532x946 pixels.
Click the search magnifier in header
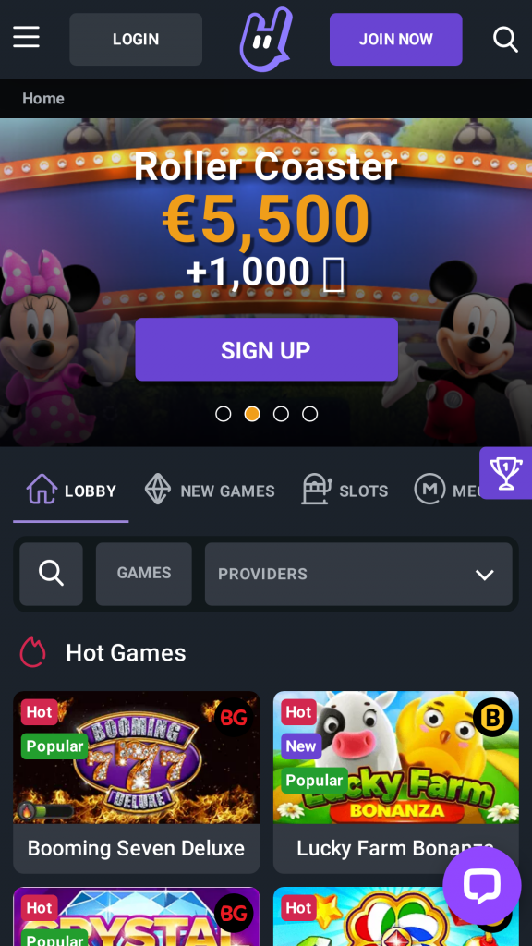pos(505,40)
